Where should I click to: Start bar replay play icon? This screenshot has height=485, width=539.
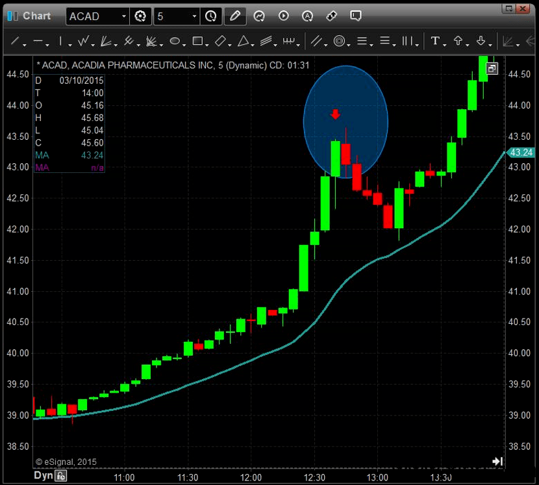pos(284,16)
